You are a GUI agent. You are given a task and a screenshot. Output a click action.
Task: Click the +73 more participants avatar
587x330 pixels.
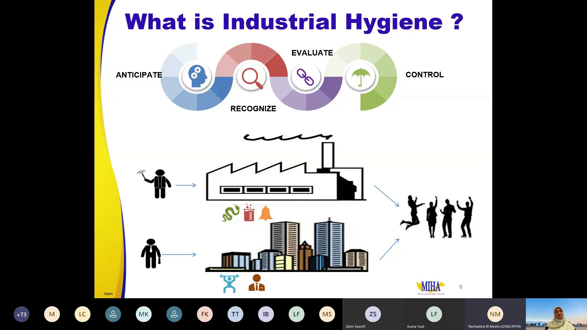(21, 314)
